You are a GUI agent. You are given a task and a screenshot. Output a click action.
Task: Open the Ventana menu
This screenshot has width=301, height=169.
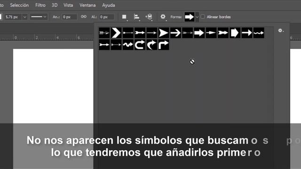tap(87, 5)
